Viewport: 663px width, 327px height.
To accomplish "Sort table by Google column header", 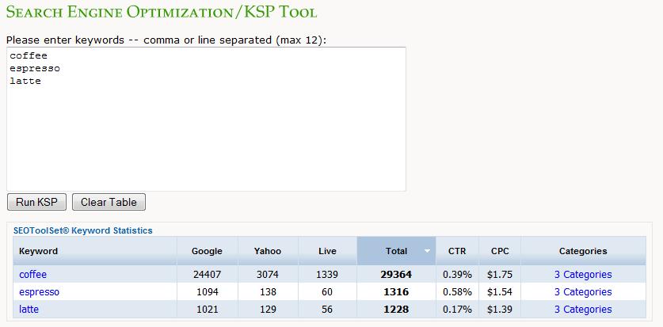I will [207, 251].
